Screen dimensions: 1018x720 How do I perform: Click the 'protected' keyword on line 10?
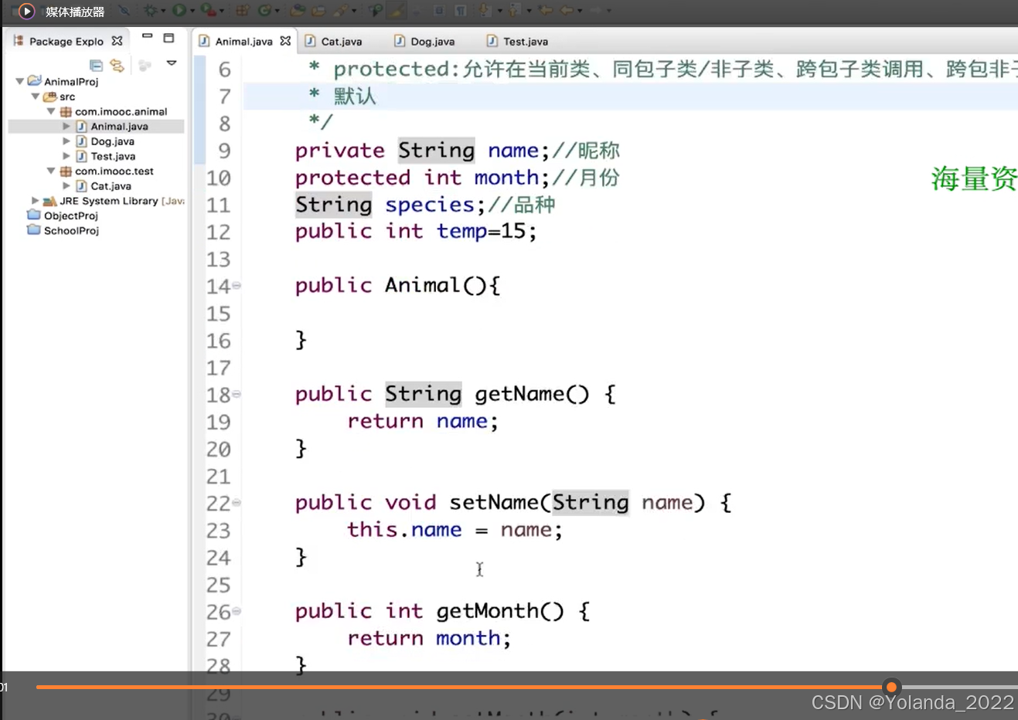pyautogui.click(x=352, y=178)
